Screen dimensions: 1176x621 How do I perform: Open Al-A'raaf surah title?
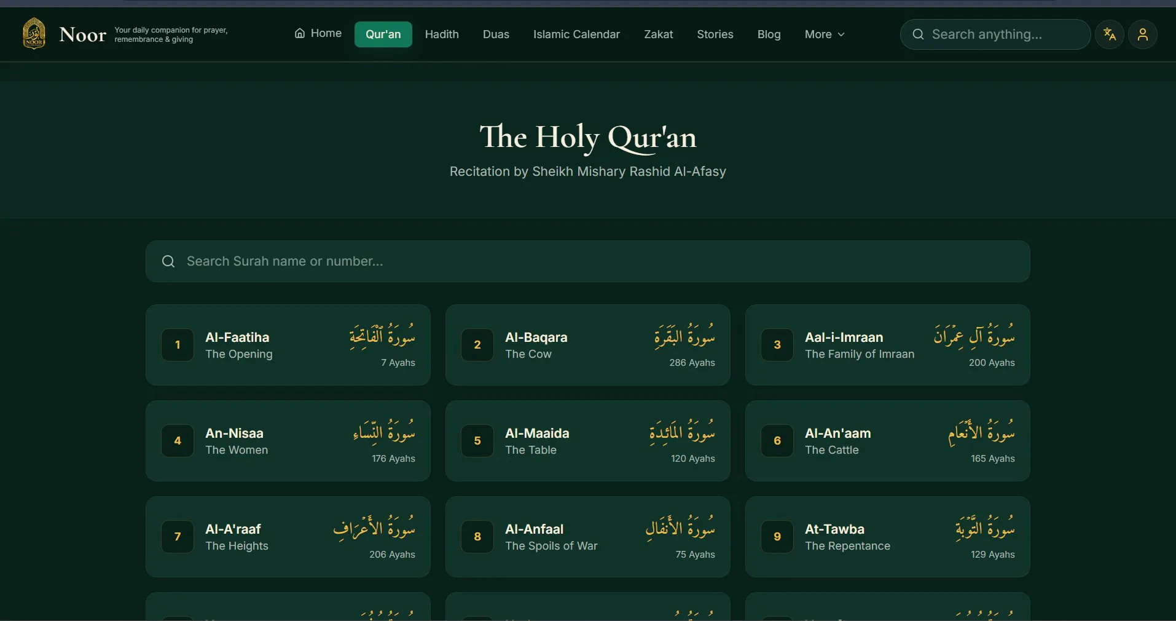point(233,529)
